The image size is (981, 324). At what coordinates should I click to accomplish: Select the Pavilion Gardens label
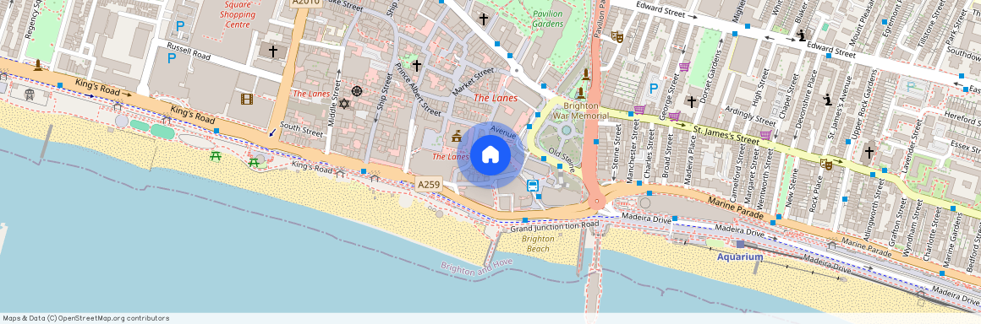tap(547, 19)
